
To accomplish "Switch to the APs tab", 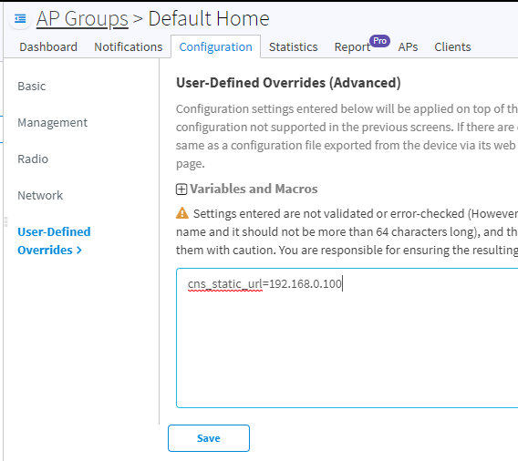I will click(x=408, y=46).
